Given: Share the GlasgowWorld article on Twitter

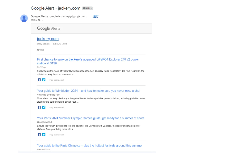Looking at the screenshot, I should [44, 135].
